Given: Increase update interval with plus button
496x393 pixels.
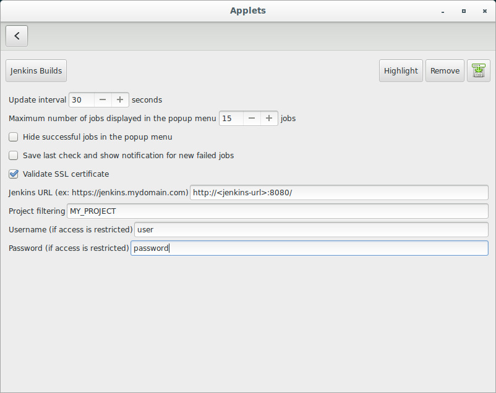Looking at the screenshot, I should [120, 100].
